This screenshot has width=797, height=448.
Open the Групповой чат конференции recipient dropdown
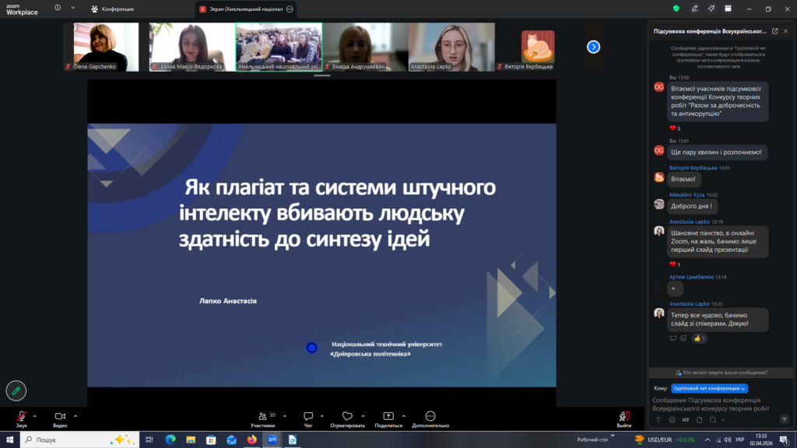(x=709, y=387)
